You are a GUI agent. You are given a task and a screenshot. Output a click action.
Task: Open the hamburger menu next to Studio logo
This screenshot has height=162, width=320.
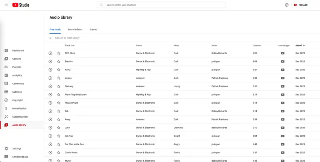pos(6,5)
